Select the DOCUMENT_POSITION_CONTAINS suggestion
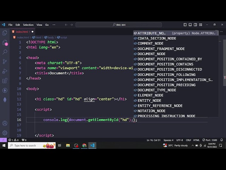 [x=176, y=64]
